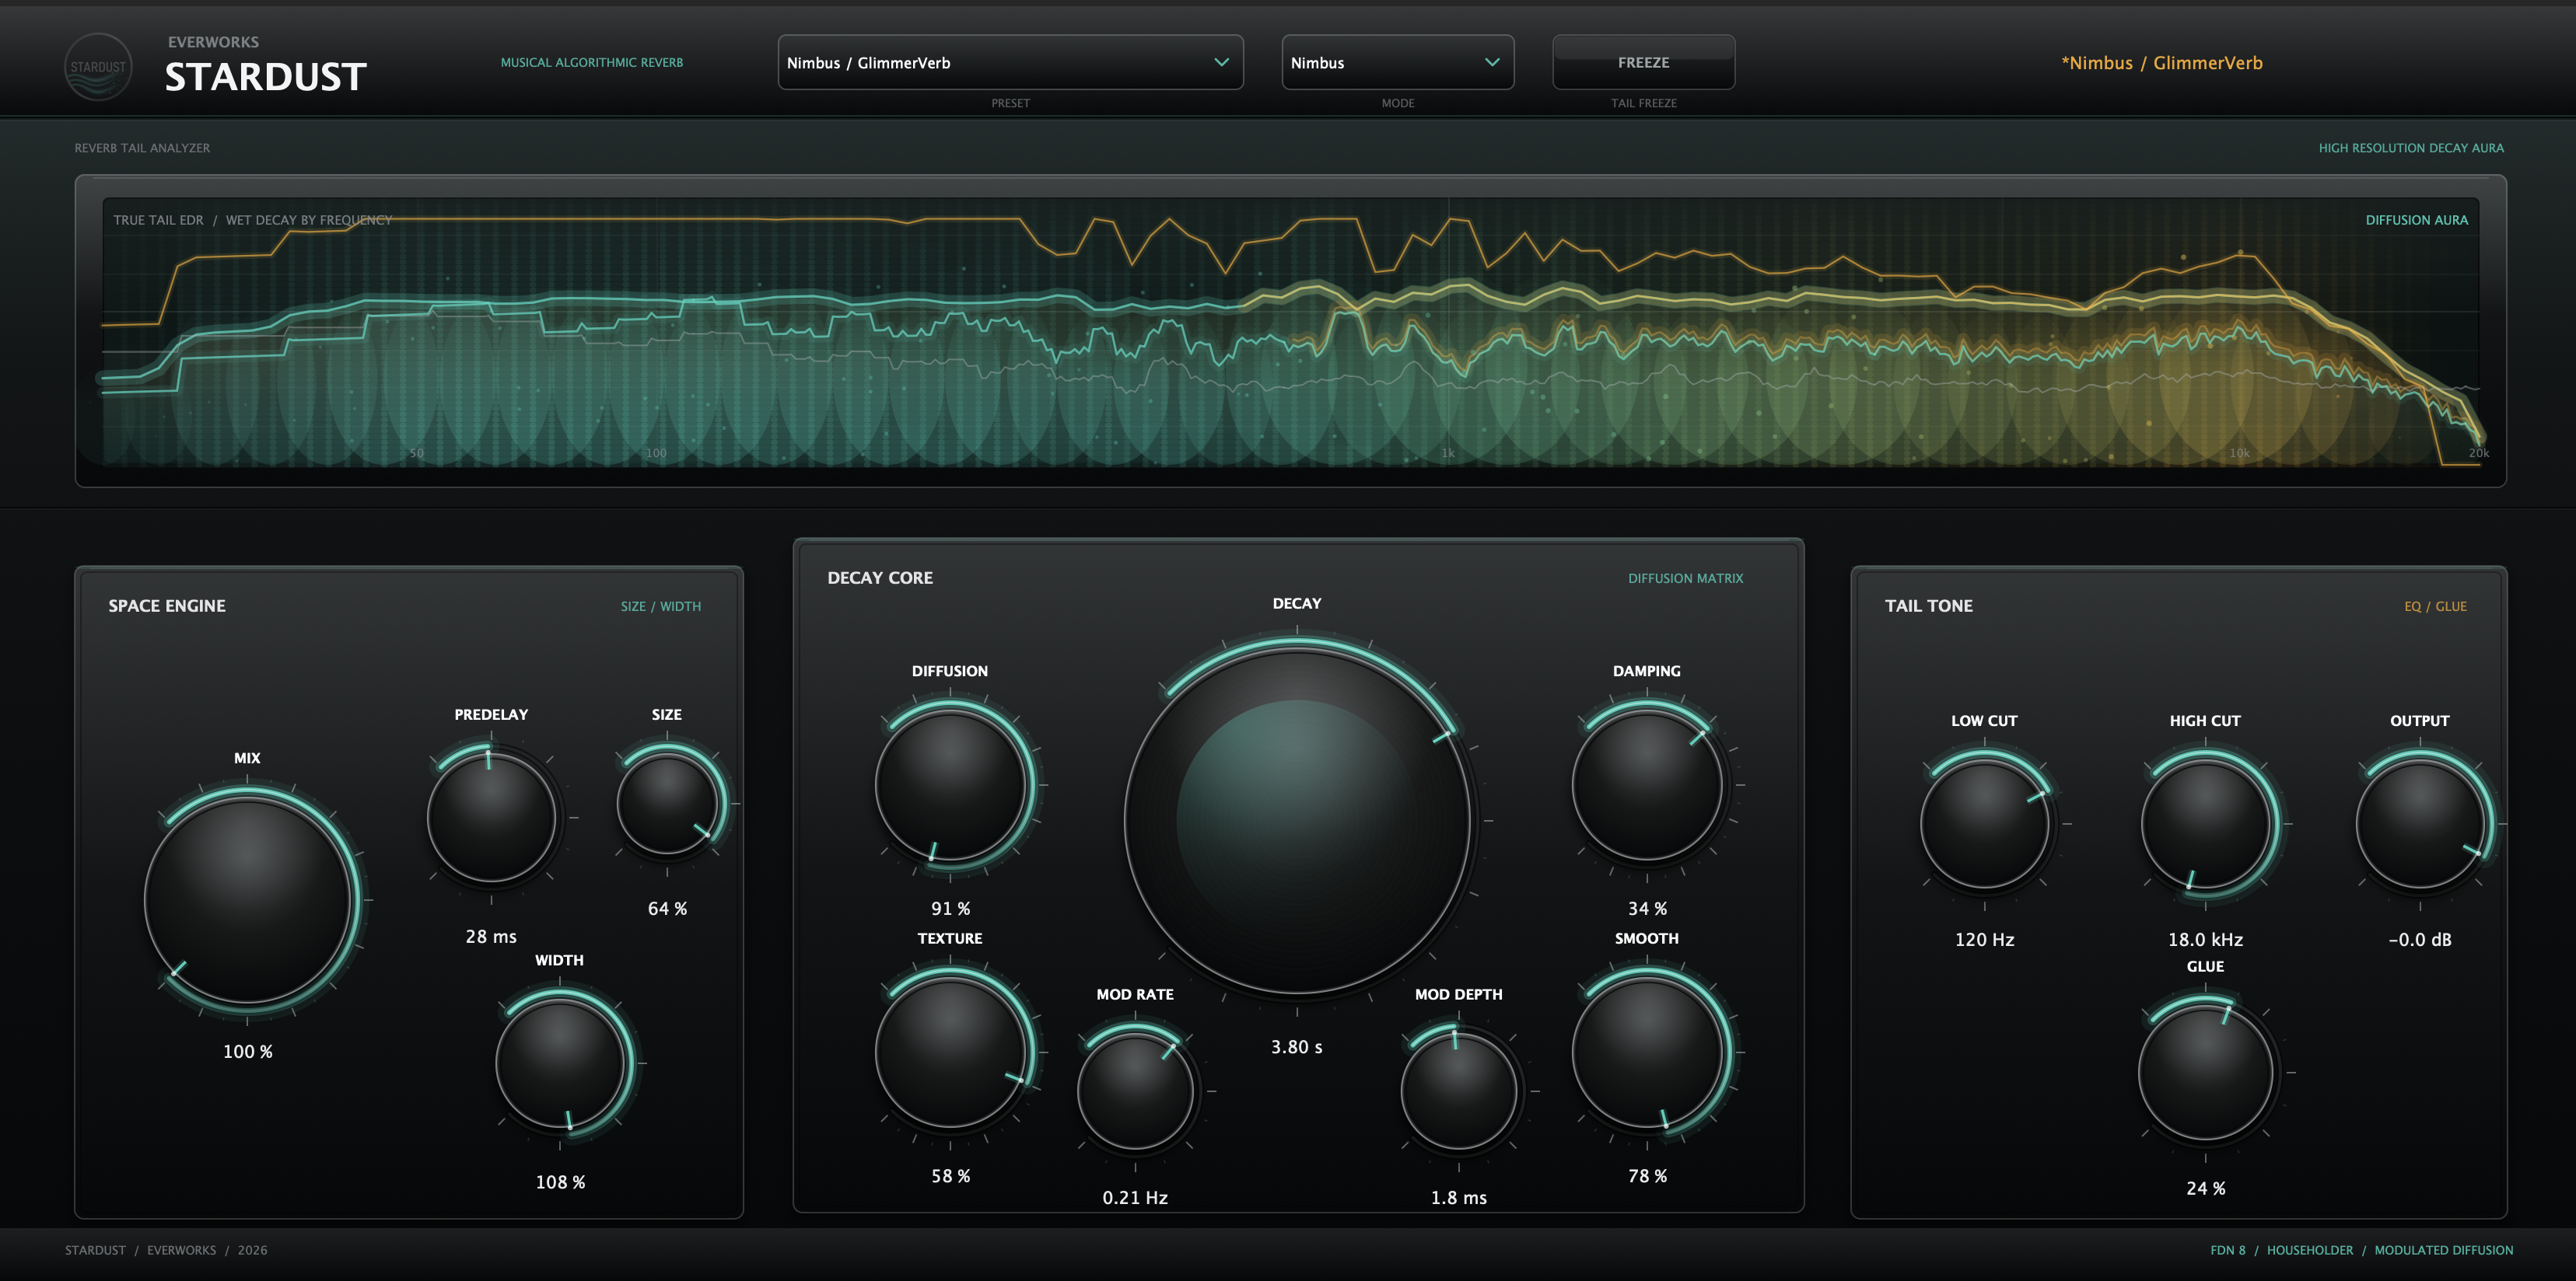Click the 100 % mix value
The height and width of the screenshot is (1281, 2576).
pos(247,1051)
